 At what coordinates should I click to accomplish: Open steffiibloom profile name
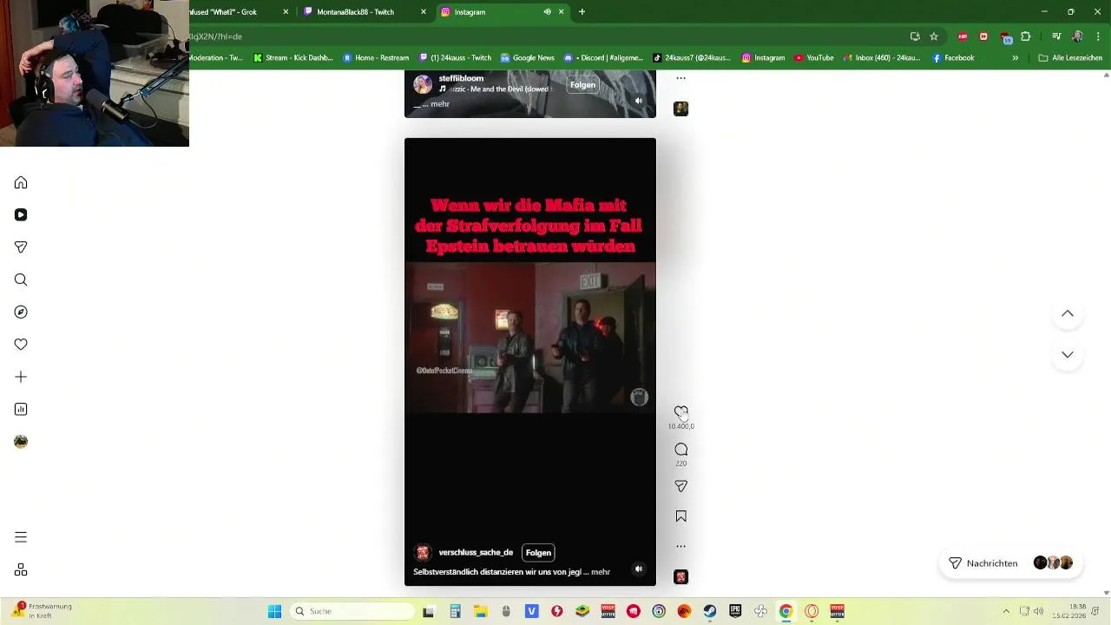click(x=461, y=78)
